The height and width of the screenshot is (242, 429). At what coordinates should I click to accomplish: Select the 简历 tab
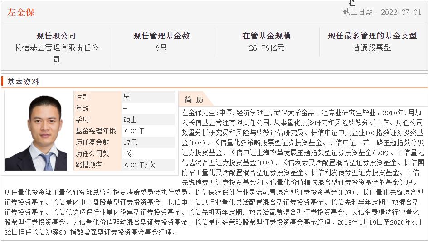(x=194, y=100)
